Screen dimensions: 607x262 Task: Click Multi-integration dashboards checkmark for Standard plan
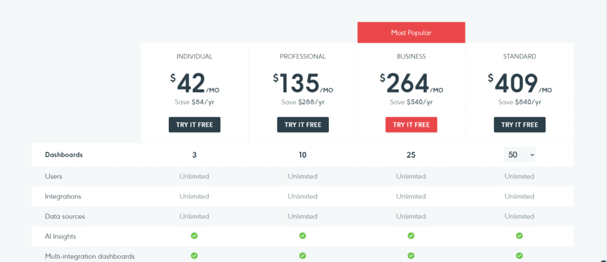[519, 256]
